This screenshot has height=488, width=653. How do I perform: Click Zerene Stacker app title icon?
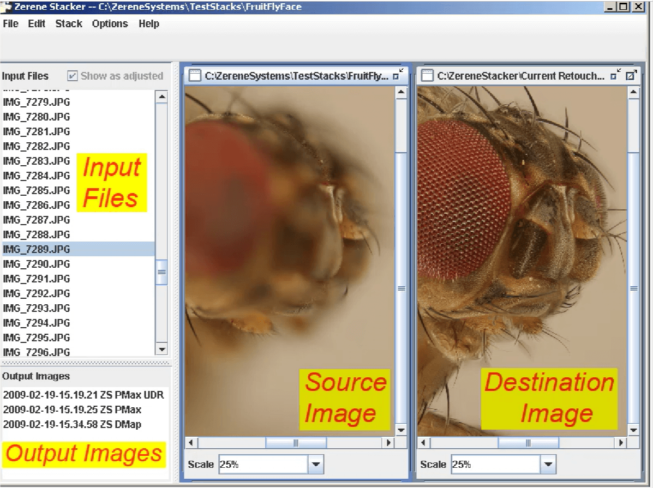click(x=6, y=7)
